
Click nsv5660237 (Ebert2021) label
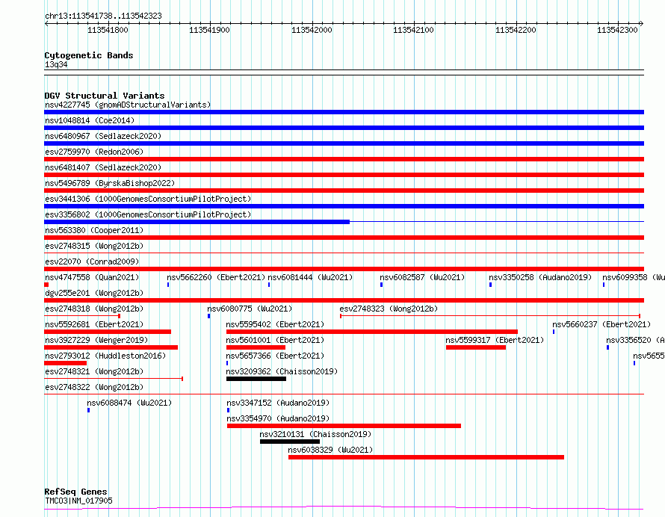pos(601,324)
